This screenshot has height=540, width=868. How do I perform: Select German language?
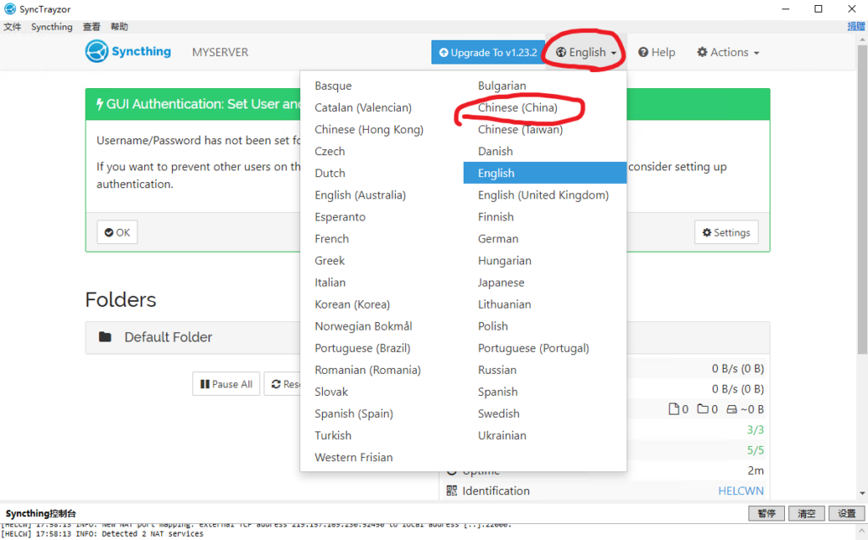pyautogui.click(x=498, y=239)
